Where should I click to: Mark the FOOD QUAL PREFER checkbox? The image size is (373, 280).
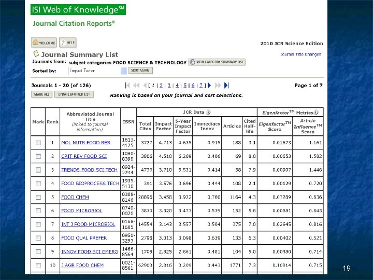click(x=38, y=238)
